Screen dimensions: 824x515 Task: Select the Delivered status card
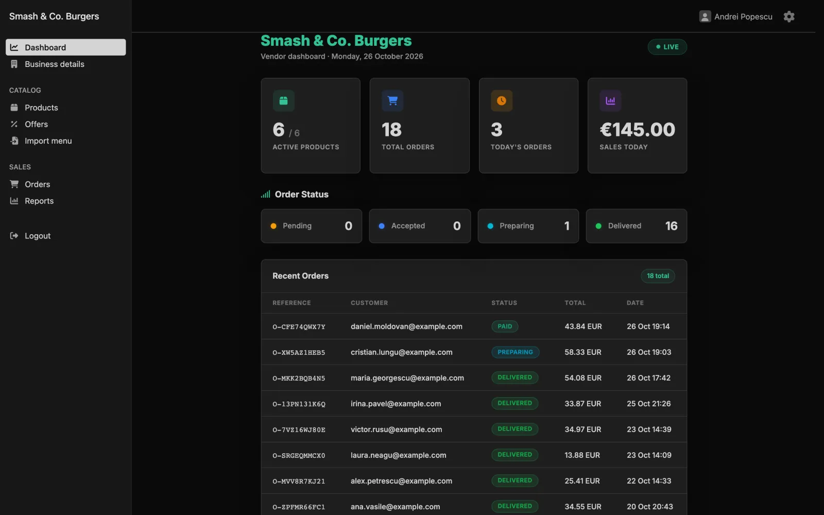pyautogui.click(x=637, y=226)
